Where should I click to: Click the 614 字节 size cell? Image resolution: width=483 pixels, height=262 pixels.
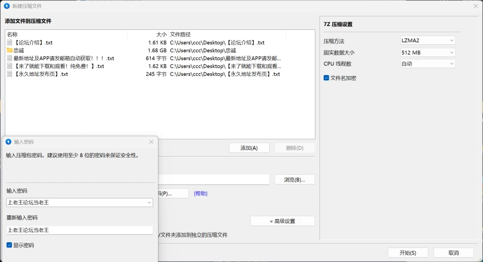156,58
